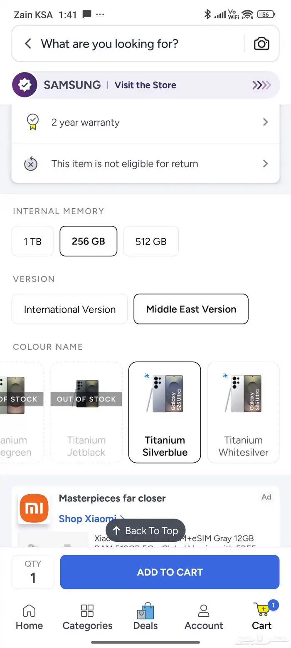Open the QTY quantity selector
The width and height of the screenshot is (291, 648).
coord(33,572)
